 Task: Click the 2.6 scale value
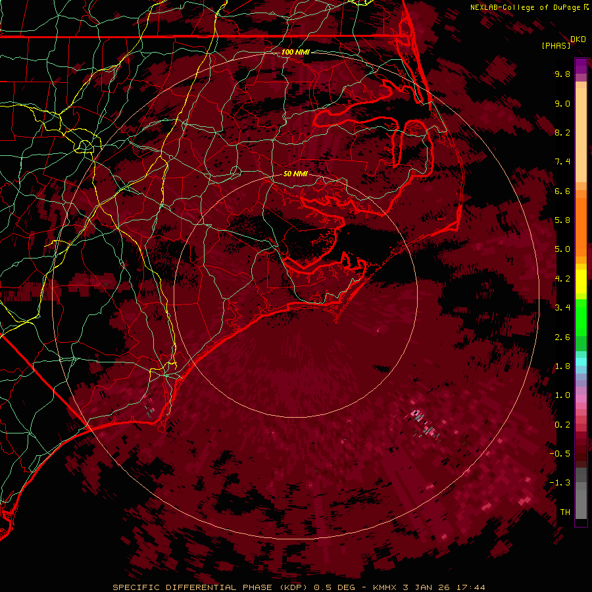pyautogui.click(x=562, y=337)
